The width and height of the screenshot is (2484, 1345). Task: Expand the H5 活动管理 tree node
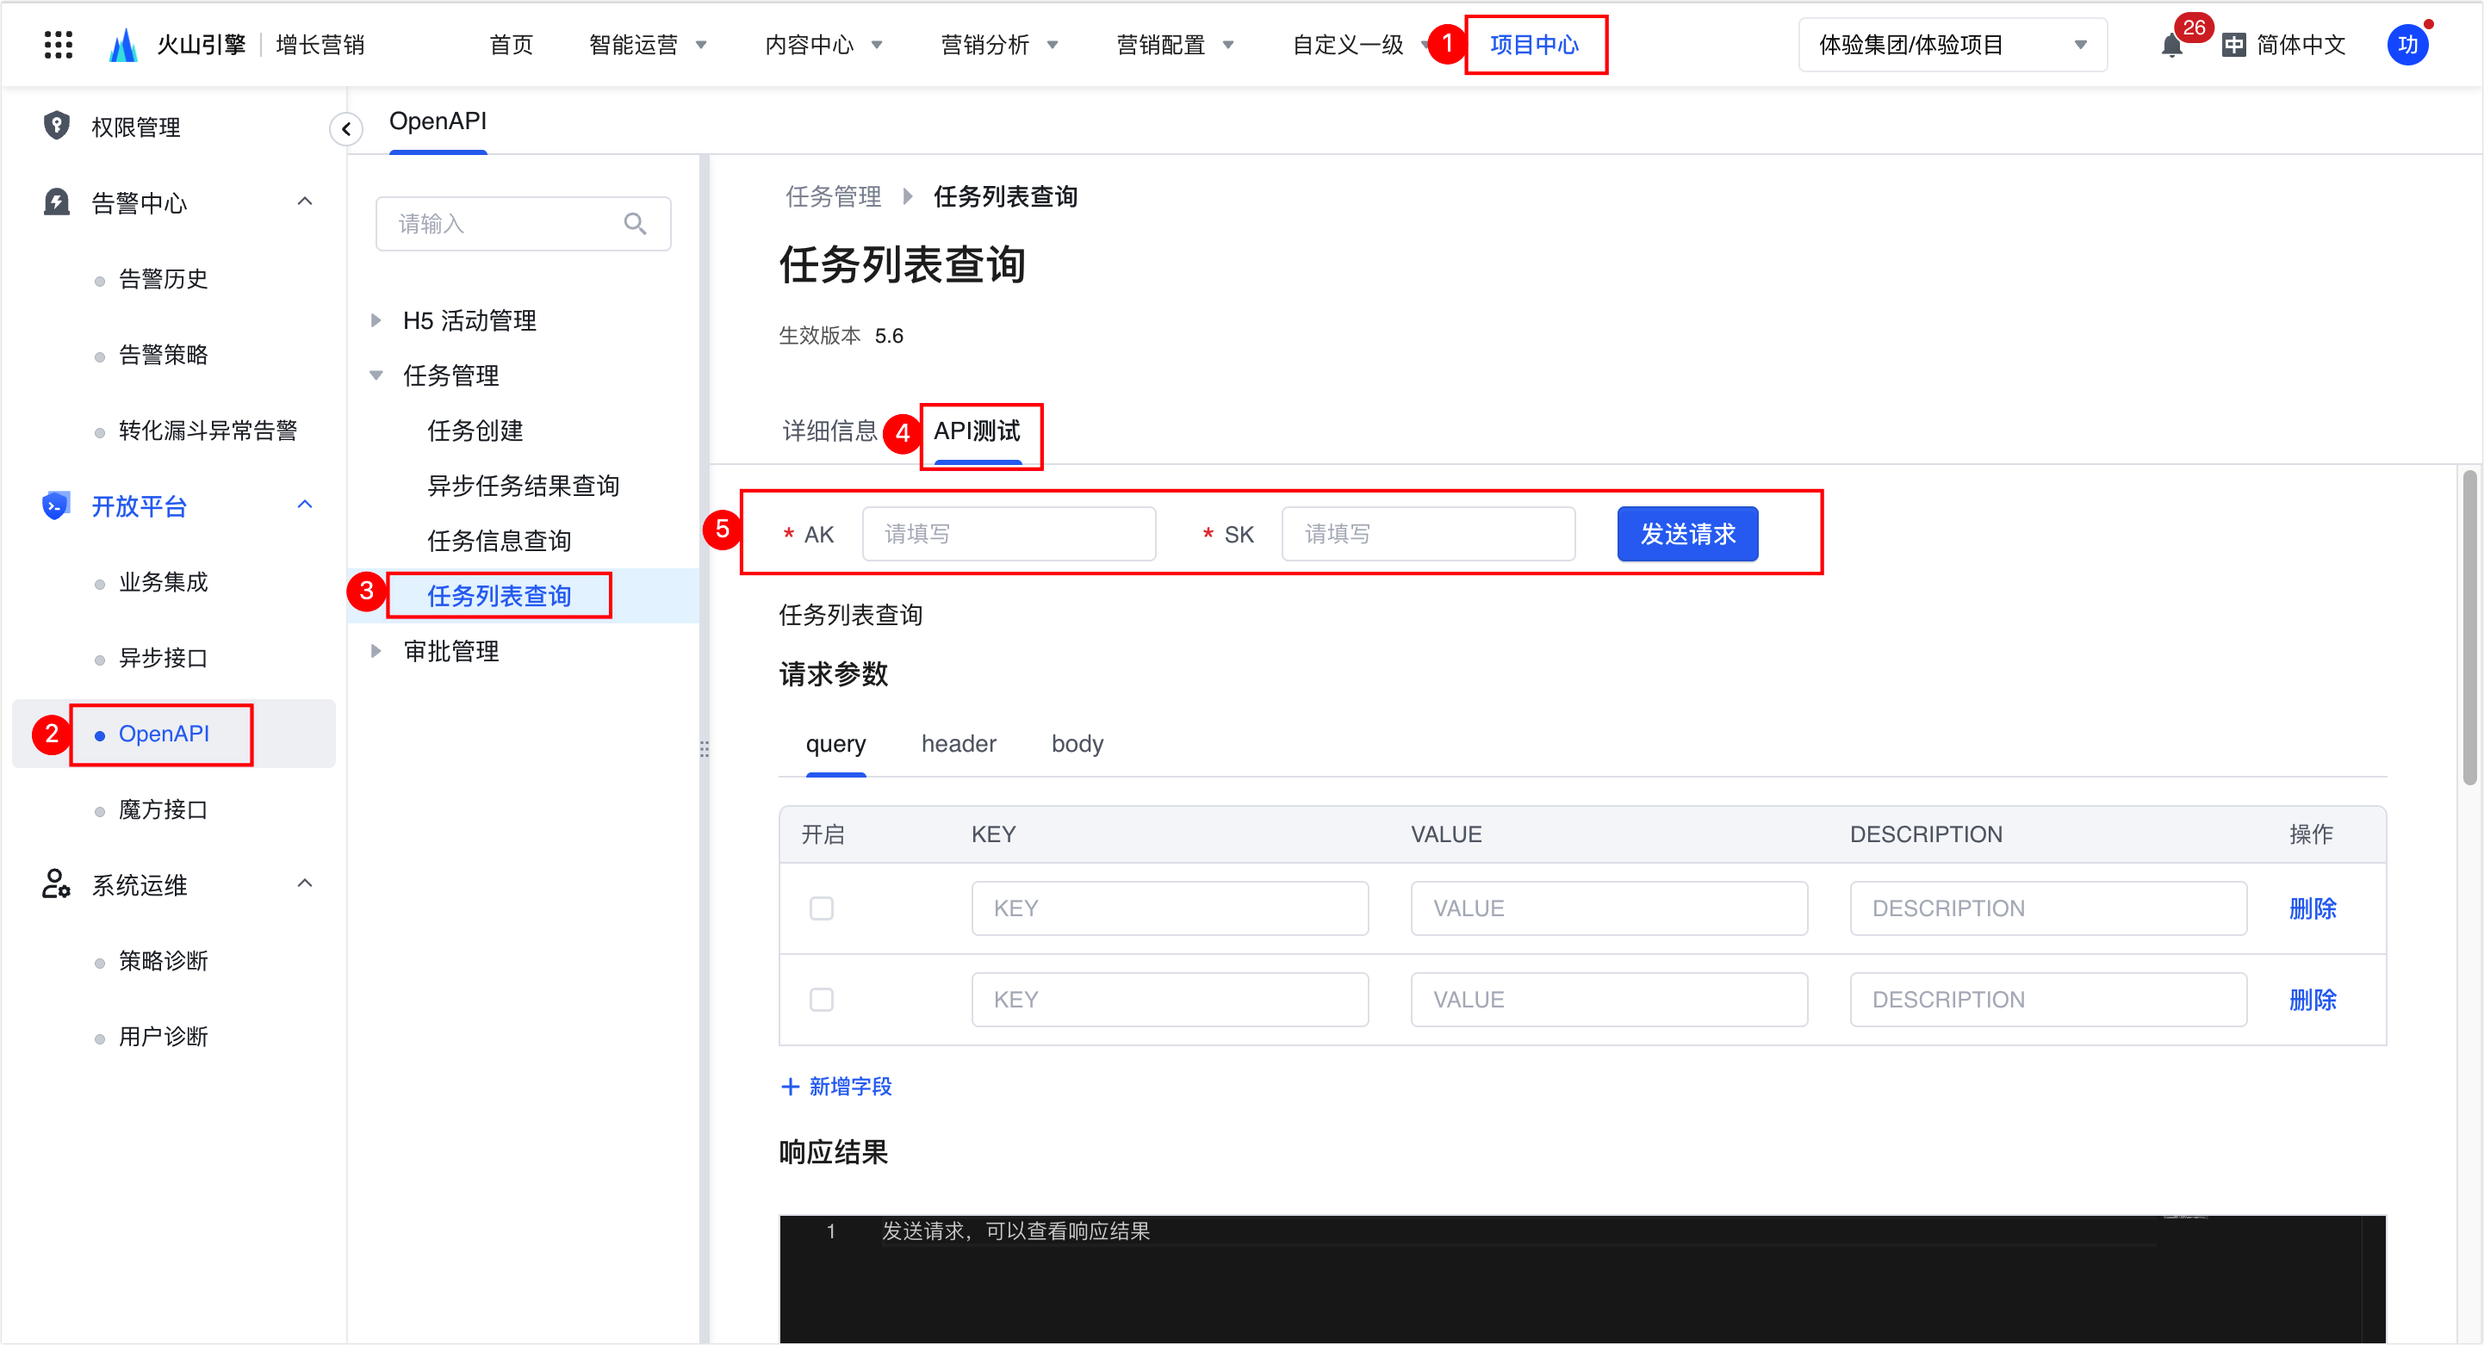click(376, 320)
